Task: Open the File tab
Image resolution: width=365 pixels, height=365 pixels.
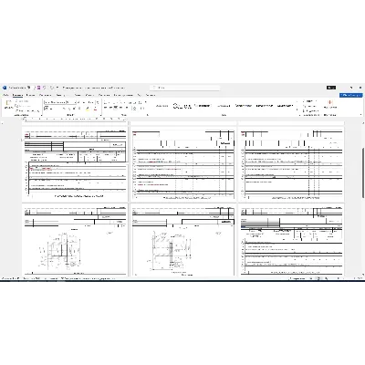Action: 5,95
